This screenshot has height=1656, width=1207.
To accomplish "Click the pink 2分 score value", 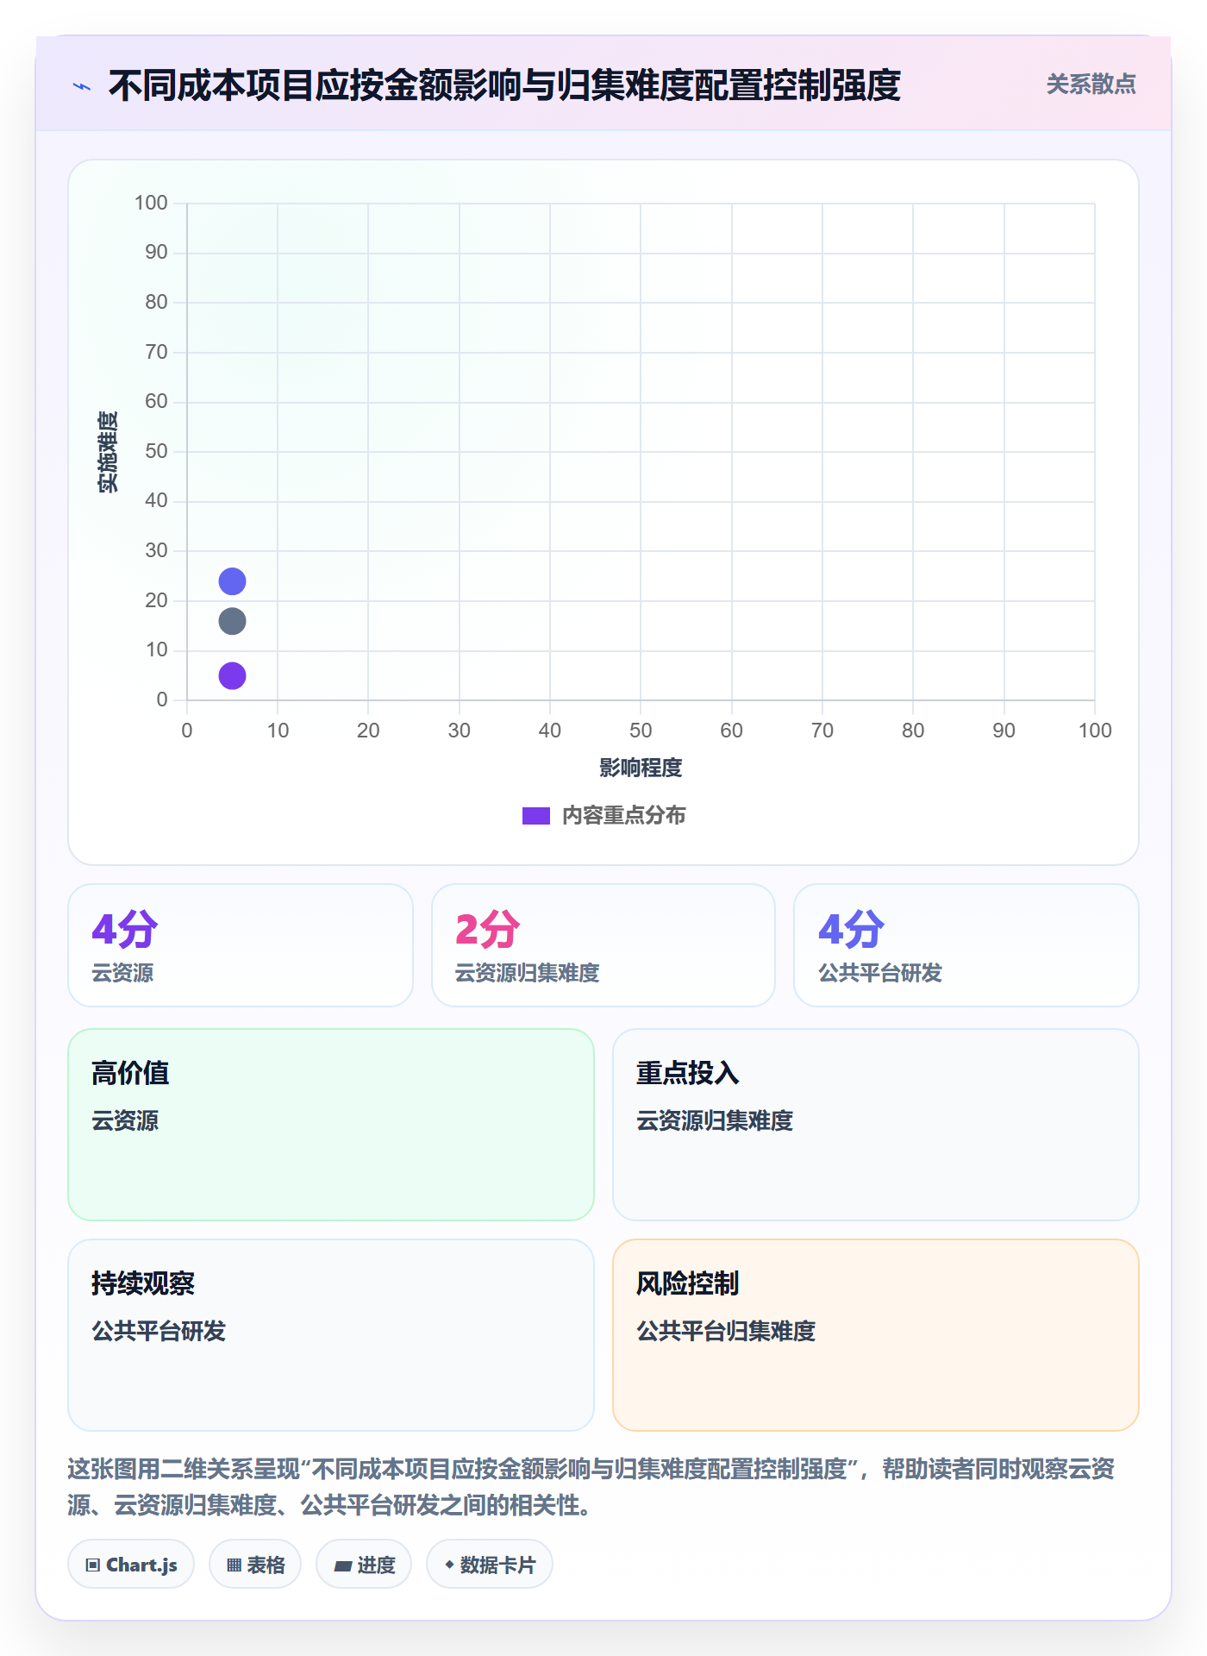I will point(488,930).
